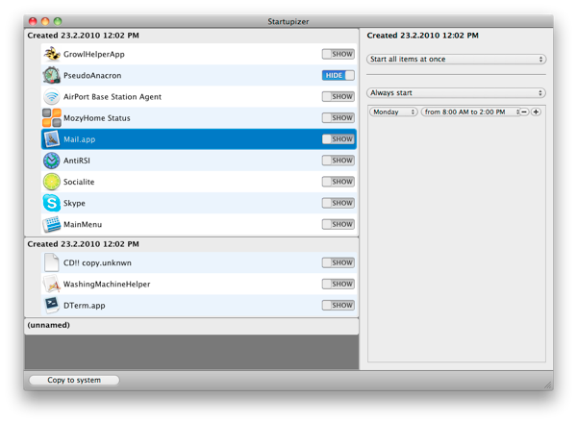Click the MozyHome Status icon
577x423 pixels.
[52, 117]
